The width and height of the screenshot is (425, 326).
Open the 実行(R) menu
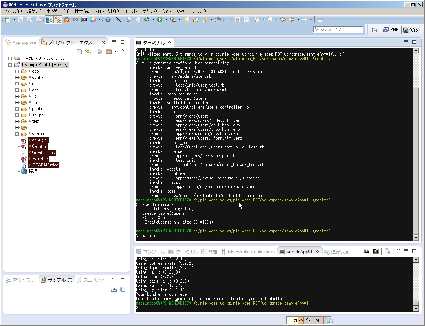(150, 11)
